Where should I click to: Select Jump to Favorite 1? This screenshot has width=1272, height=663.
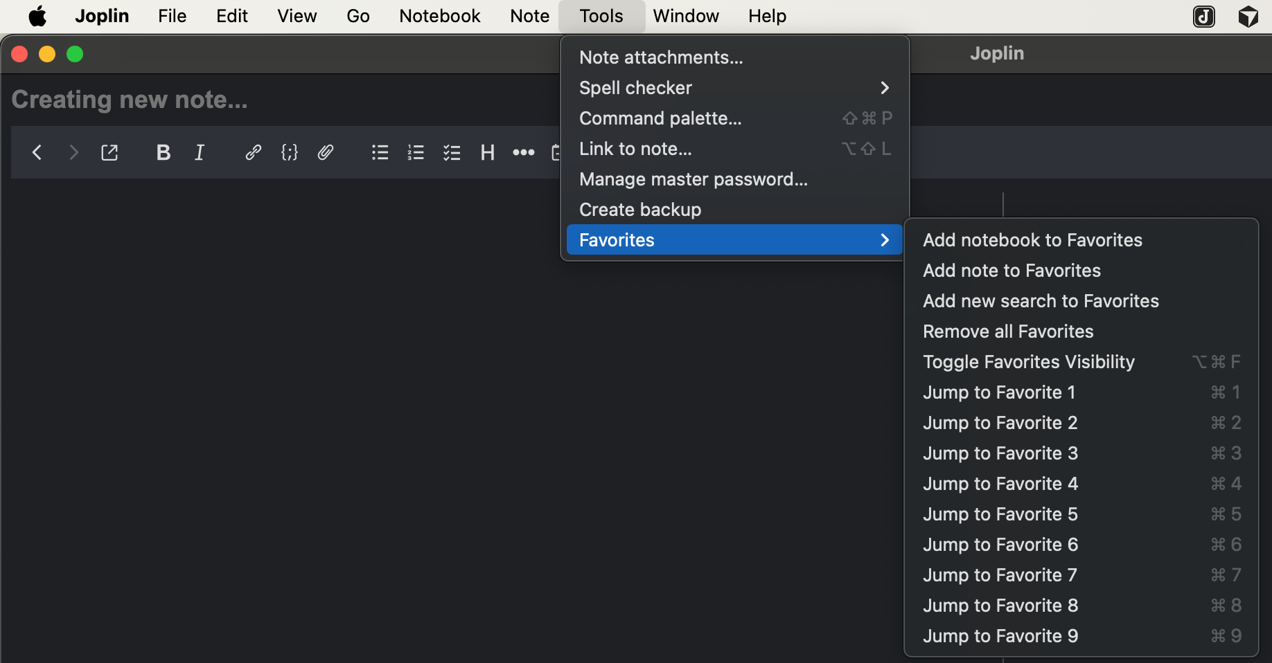point(1081,392)
